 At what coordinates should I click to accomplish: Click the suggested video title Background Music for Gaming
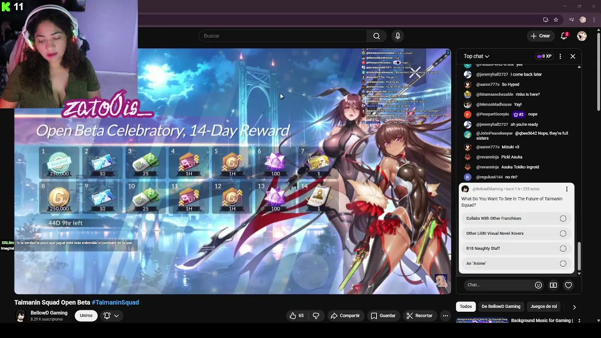click(542, 321)
